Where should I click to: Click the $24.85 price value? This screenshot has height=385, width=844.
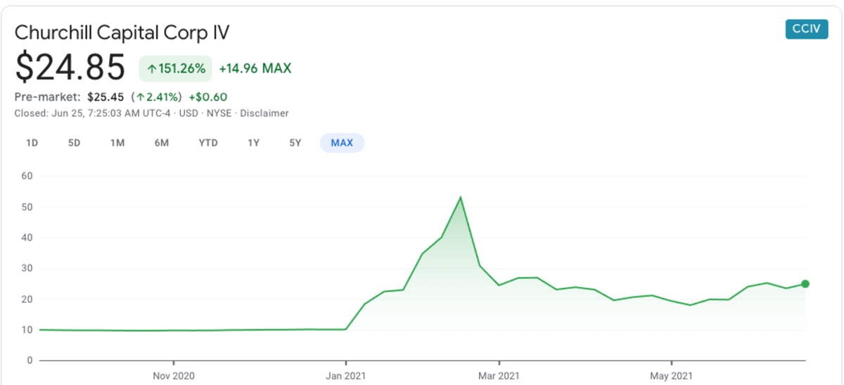pos(70,68)
